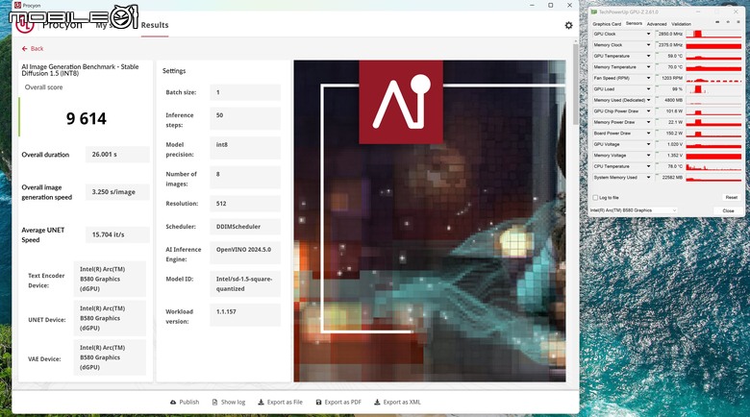Screen dimensions: 750x417
Task: Click the GPU Load history graph
Action: click(713, 89)
